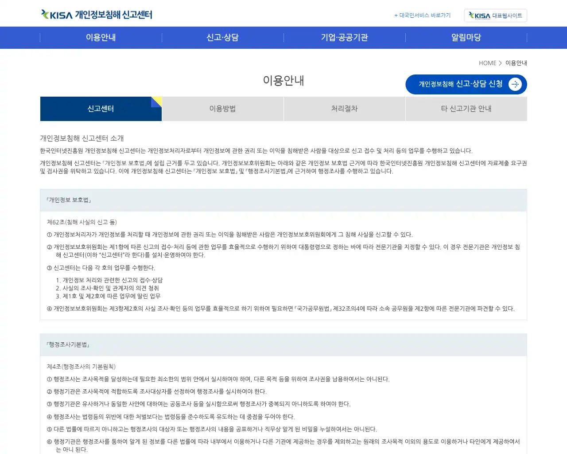567x454 pixels.
Task: Click the round arrow icon on 신청 button
Action: coord(515,84)
